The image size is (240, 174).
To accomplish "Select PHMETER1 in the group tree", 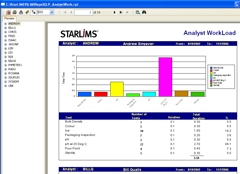I will [15, 65].
